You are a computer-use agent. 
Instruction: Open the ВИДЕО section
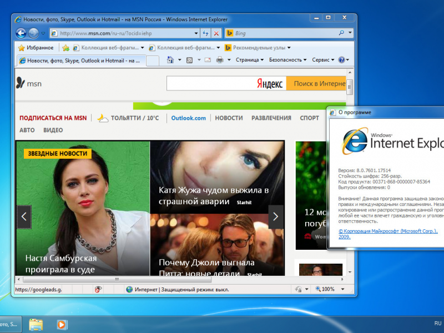pos(53,130)
